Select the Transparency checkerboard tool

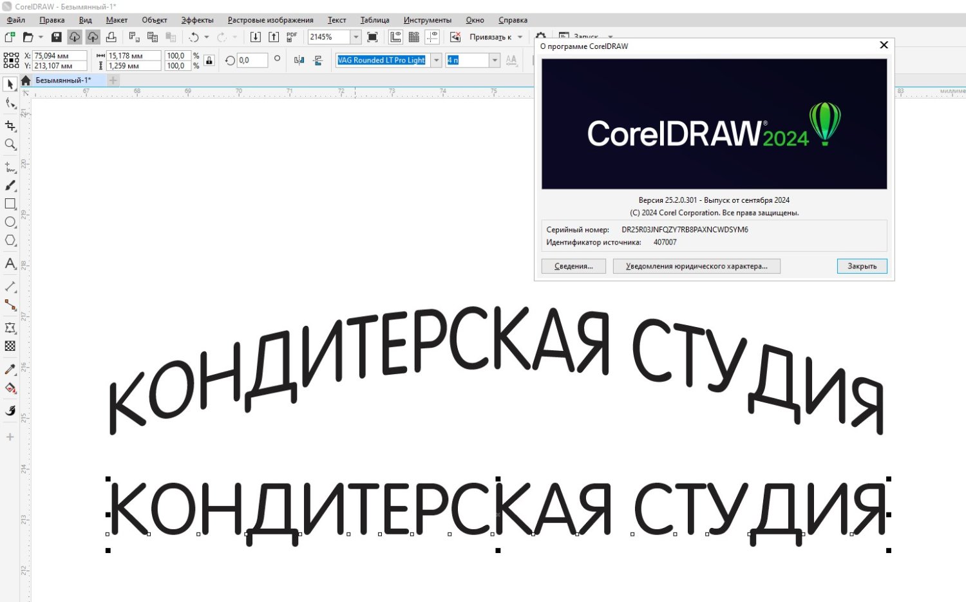pos(10,346)
